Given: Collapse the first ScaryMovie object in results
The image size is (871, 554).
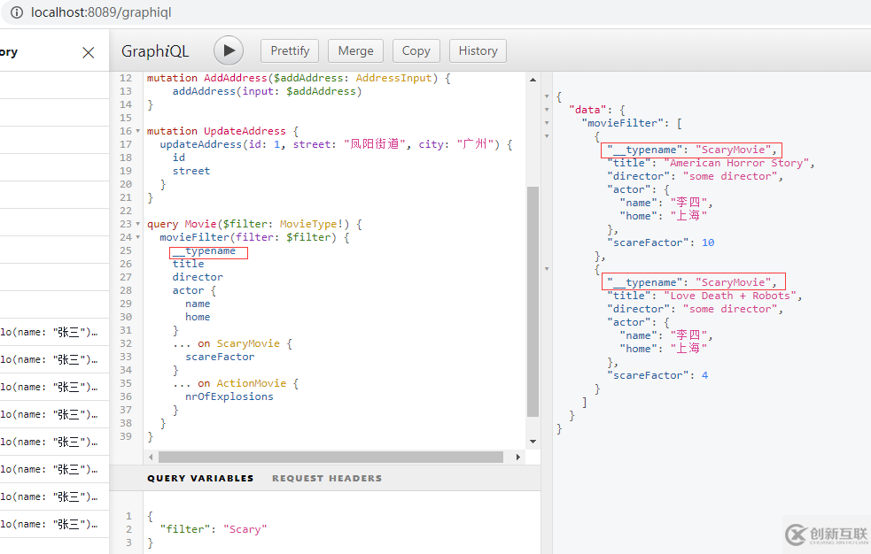Looking at the screenshot, I should coord(547,135).
